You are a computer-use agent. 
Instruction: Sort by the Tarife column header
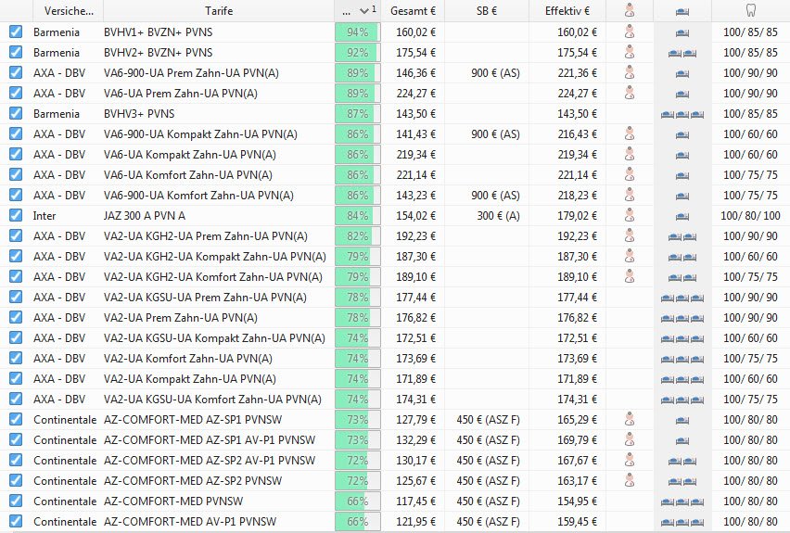(x=219, y=11)
